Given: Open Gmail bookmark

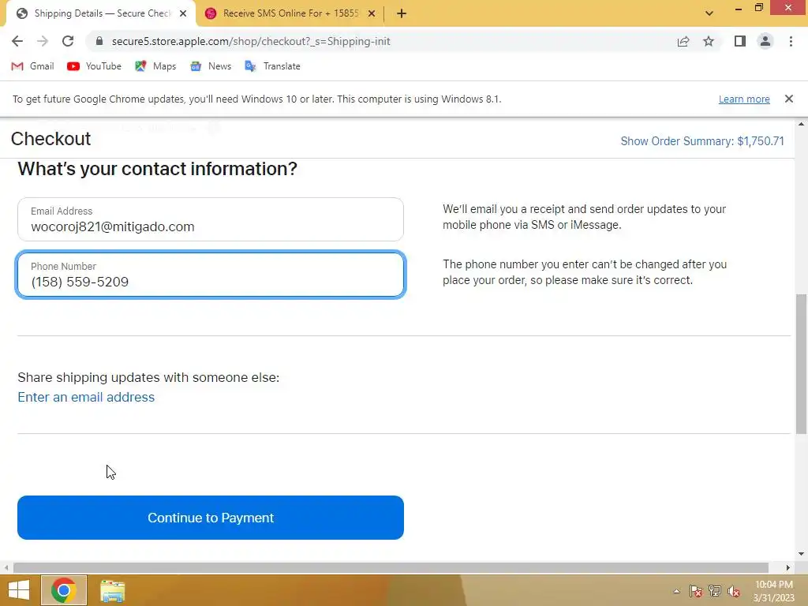Looking at the screenshot, I should click(32, 66).
